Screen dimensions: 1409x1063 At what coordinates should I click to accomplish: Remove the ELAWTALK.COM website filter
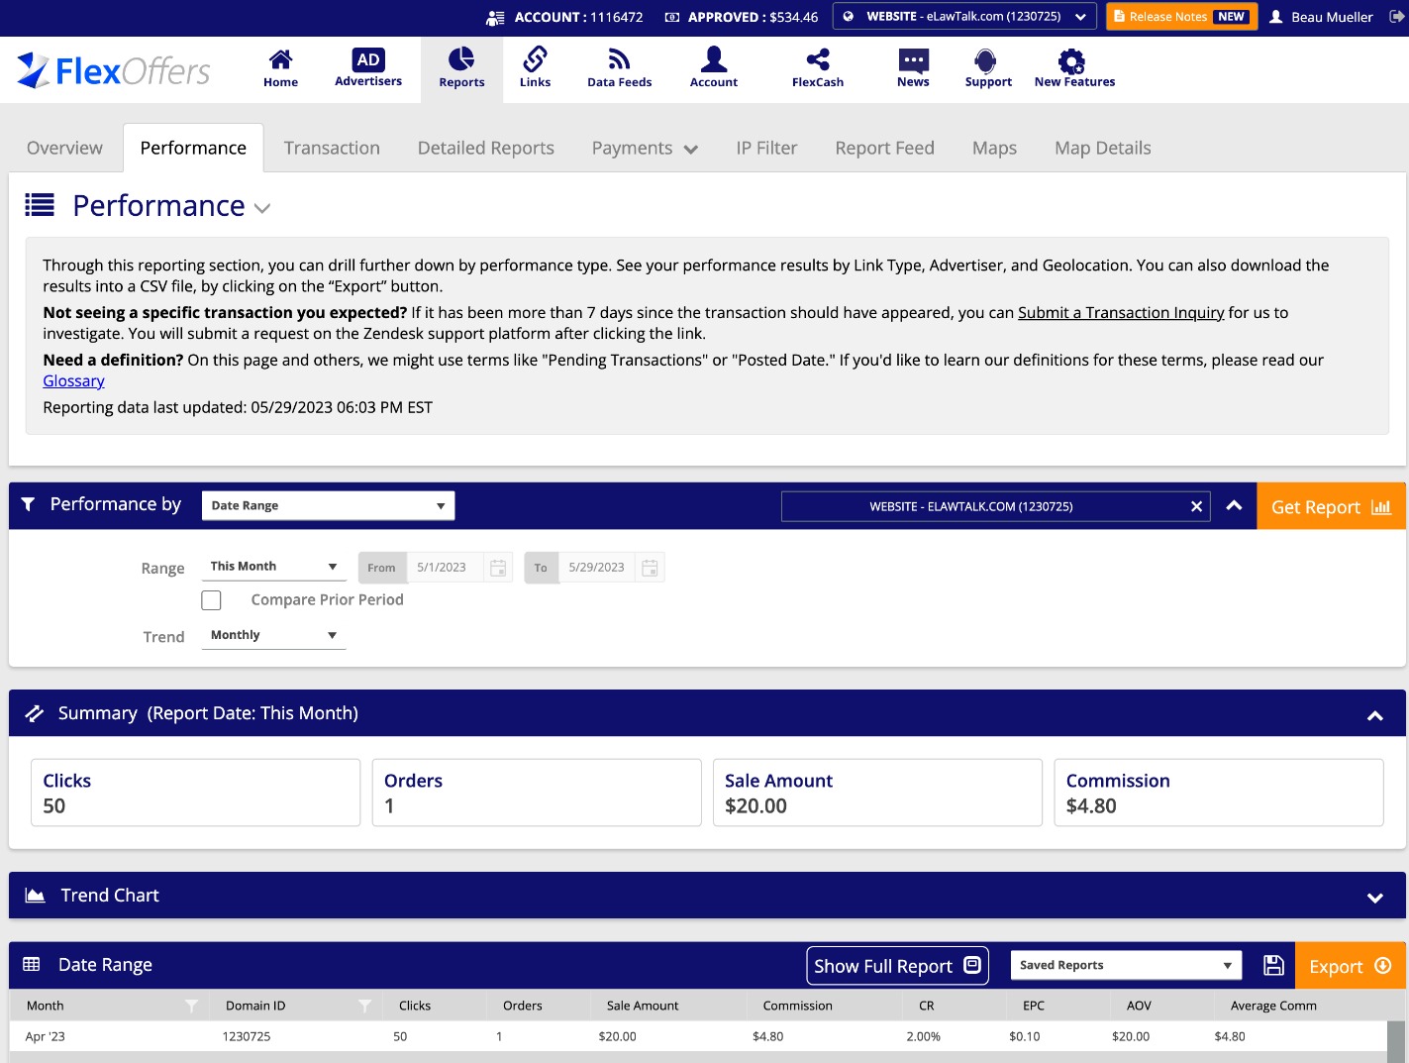[x=1196, y=506]
